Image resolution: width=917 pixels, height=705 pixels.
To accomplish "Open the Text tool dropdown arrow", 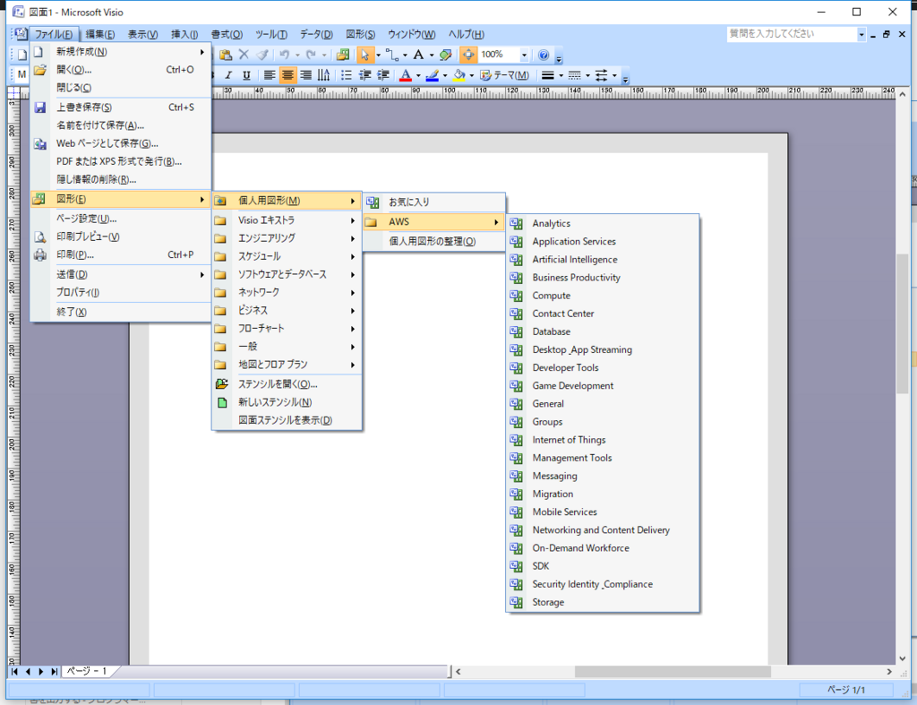I will [x=432, y=55].
